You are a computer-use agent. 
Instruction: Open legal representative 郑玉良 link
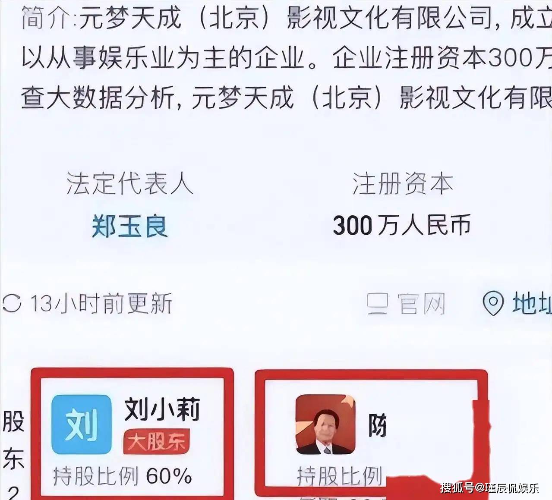[x=129, y=226]
